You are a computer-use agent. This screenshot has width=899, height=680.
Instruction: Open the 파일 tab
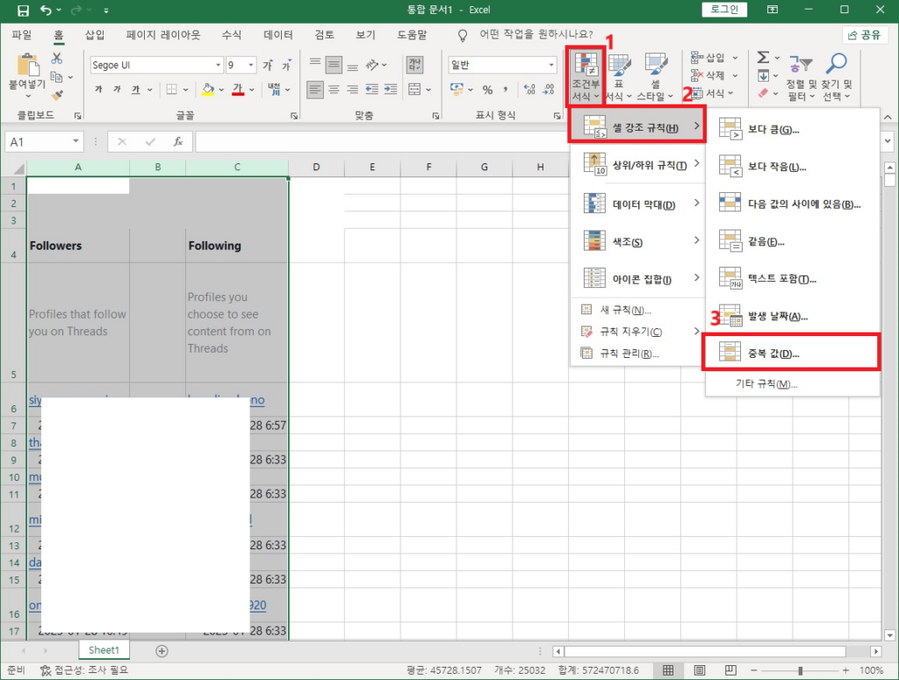coord(22,35)
